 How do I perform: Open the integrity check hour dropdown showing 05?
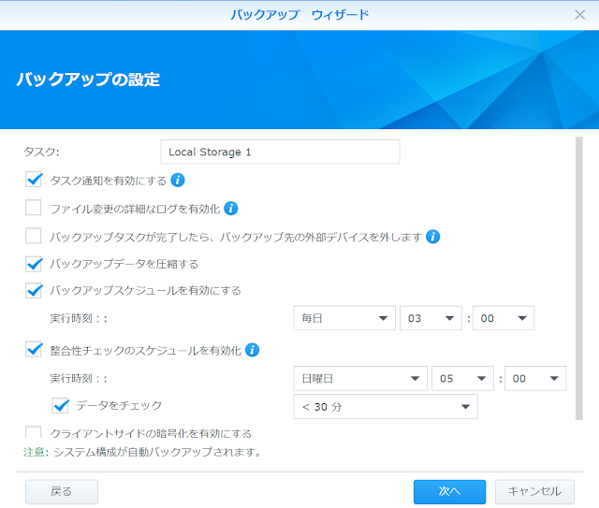point(462,378)
